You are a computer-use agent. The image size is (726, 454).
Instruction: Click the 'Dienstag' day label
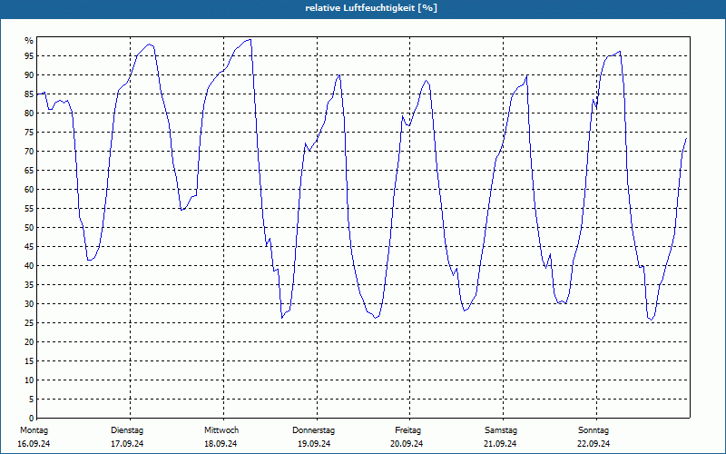127,430
